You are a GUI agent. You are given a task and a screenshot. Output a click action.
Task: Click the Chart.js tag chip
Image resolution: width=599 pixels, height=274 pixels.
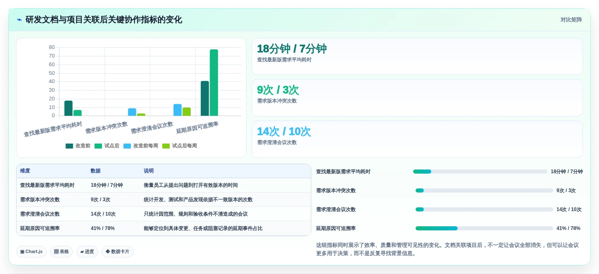[x=31, y=252]
